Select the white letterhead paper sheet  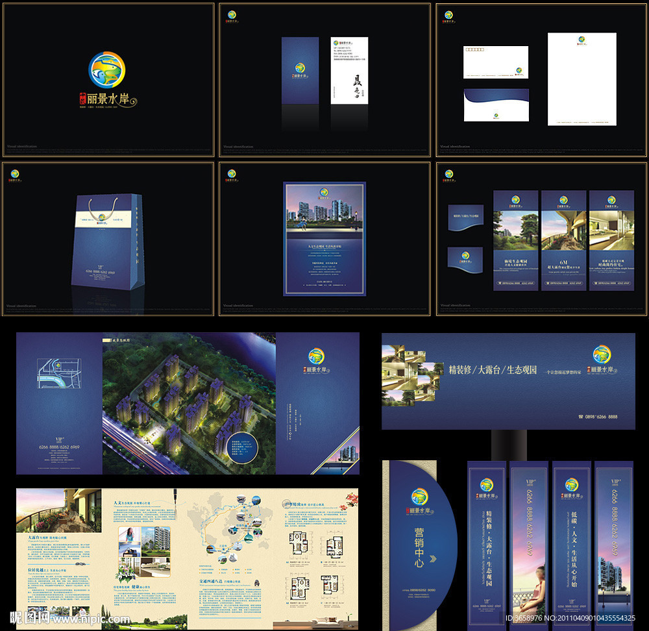pyautogui.click(x=582, y=79)
